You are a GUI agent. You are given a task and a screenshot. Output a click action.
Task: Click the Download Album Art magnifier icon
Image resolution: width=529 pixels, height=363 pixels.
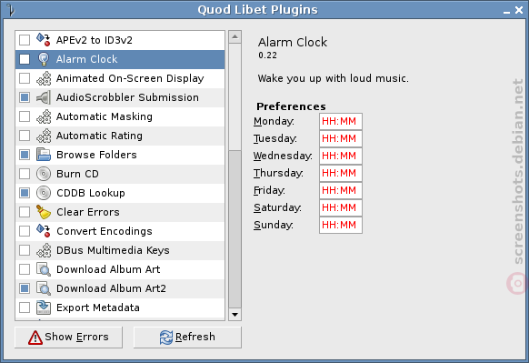pos(44,269)
